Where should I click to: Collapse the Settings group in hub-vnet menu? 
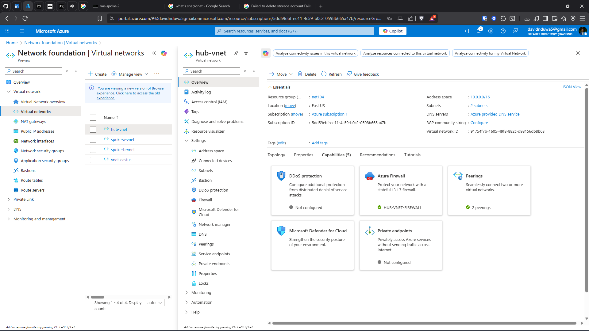click(186, 140)
